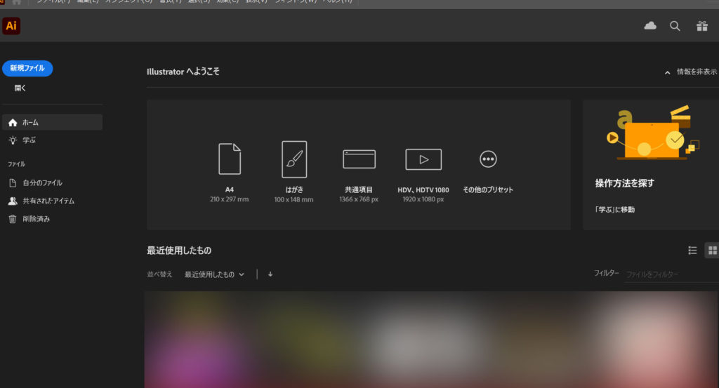Open the 最近使用したもの sort dropdown
719x388 pixels.
214,274
